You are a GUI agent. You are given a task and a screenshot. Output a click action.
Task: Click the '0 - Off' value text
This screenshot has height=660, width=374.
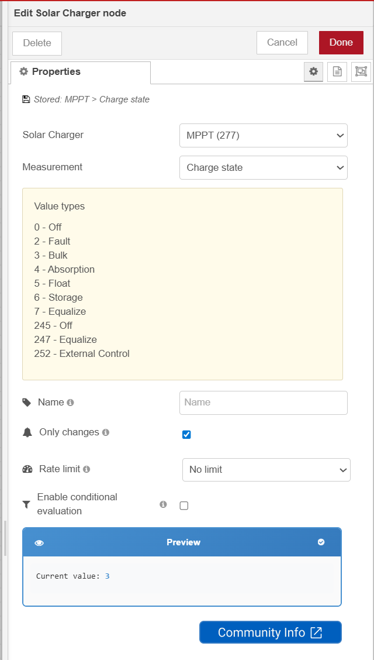click(x=48, y=227)
